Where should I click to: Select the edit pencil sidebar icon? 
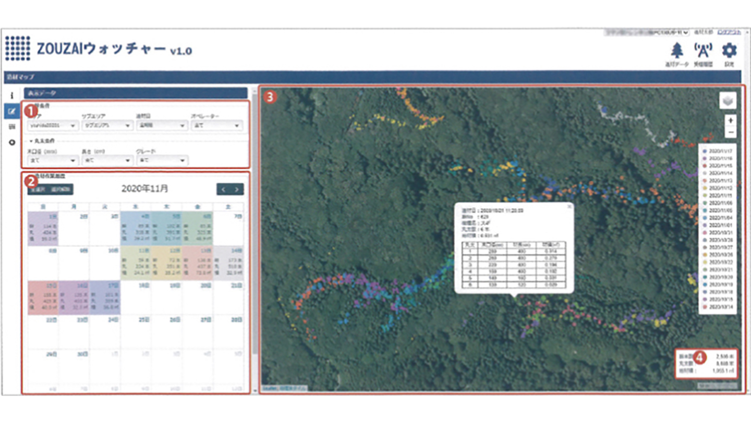(11, 111)
